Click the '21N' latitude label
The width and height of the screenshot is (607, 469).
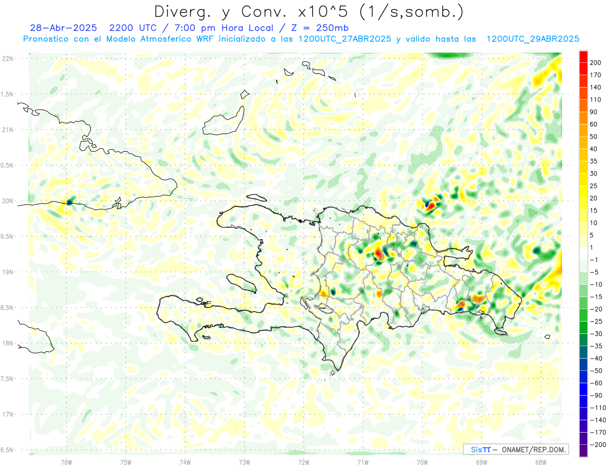coord(8,130)
